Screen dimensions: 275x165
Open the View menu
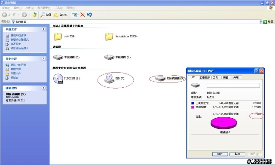click(x=30, y=8)
